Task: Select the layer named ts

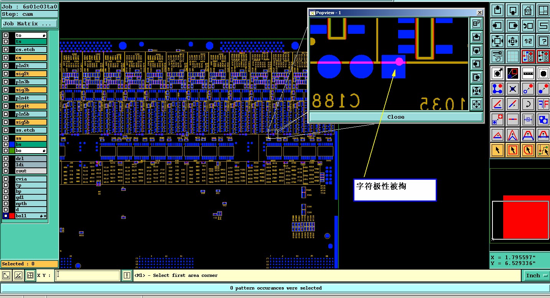Action: point(31,41)
